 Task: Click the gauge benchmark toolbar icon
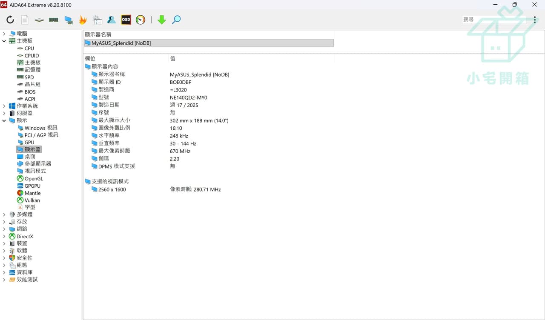[141, 20]
